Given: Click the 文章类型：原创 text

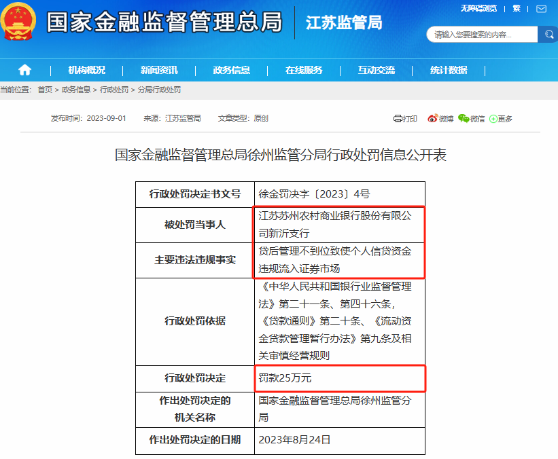Looking at the screenshot, I should click(243, 118).
